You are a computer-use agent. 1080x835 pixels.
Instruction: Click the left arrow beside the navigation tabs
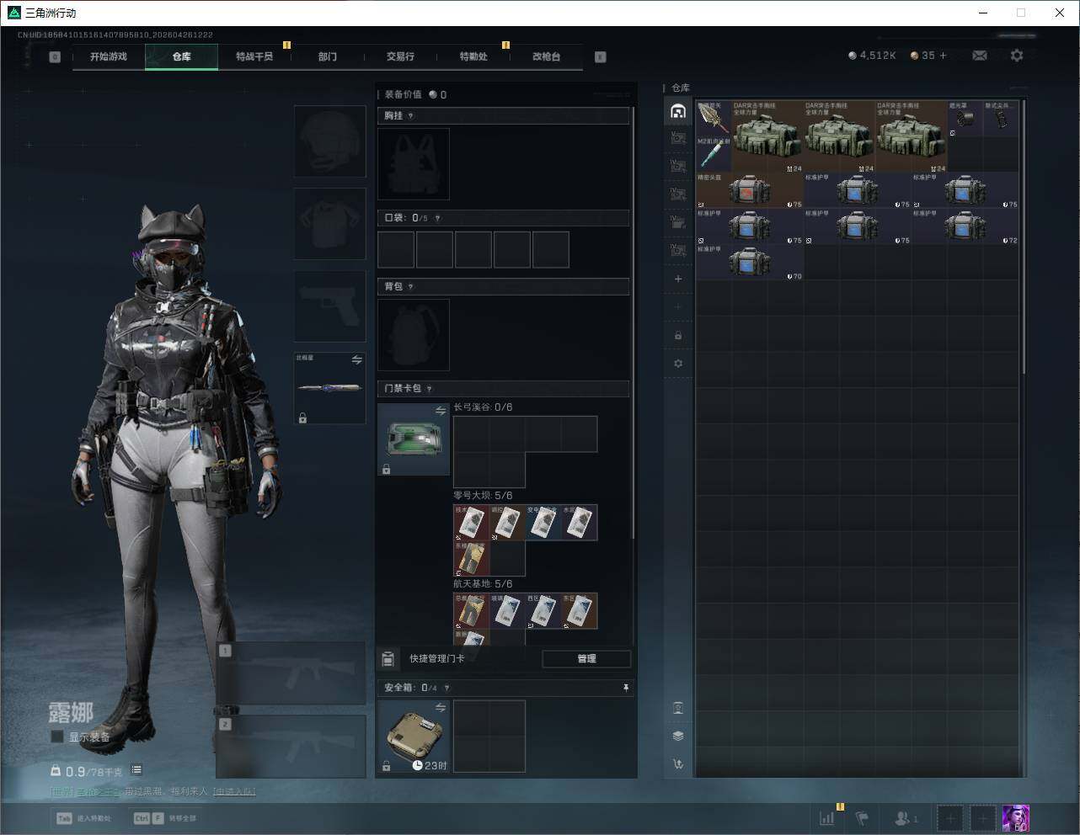[55, 57]
